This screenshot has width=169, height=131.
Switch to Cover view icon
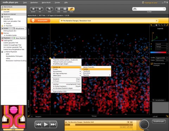pos(65,9)
